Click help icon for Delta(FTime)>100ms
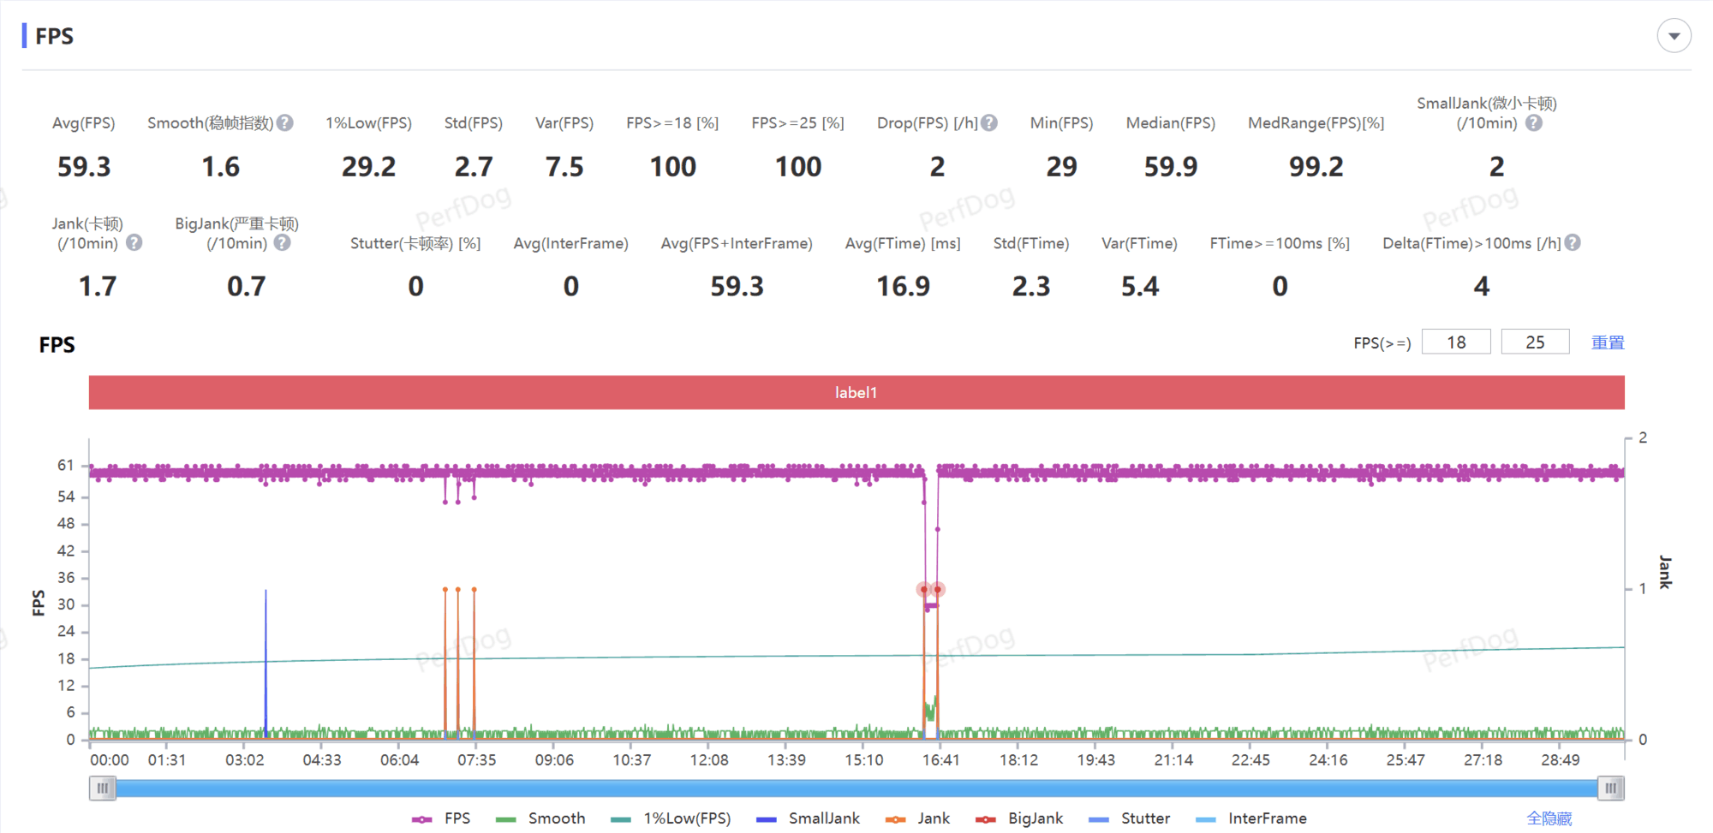This screenshot has width=1713, height=833. pos(1573,243)
